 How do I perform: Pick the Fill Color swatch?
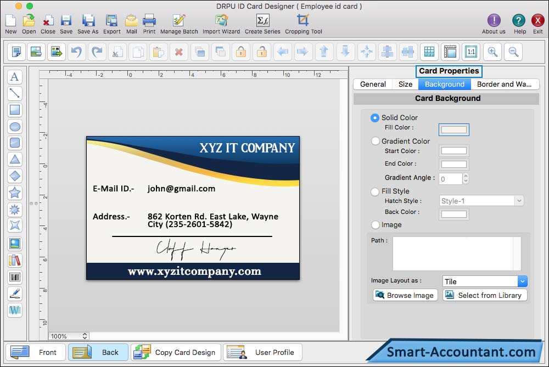pyautogui.click(x=454, y=130)
